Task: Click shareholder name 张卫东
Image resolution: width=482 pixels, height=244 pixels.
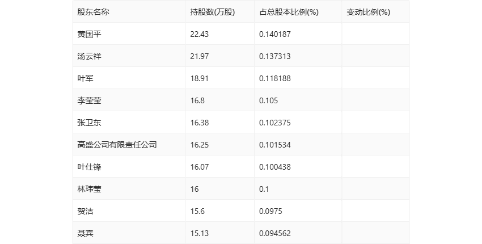Action: click(x=89, y=123)
